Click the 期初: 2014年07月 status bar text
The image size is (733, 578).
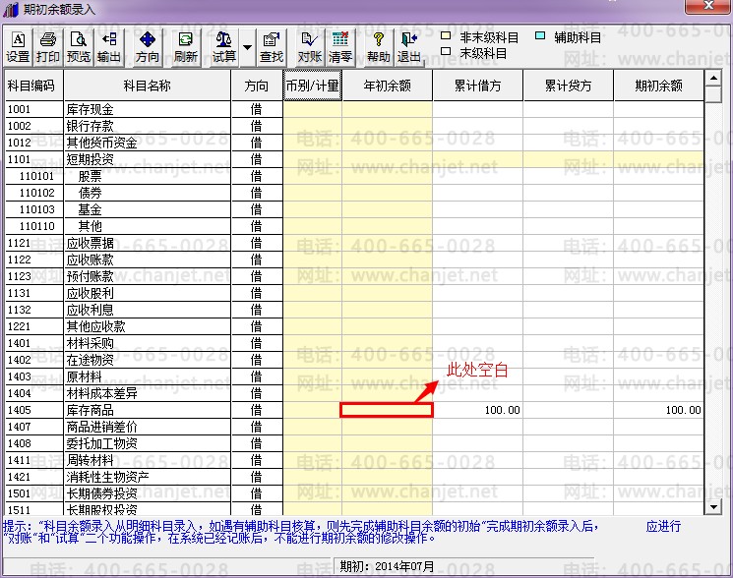pos(387,566)
